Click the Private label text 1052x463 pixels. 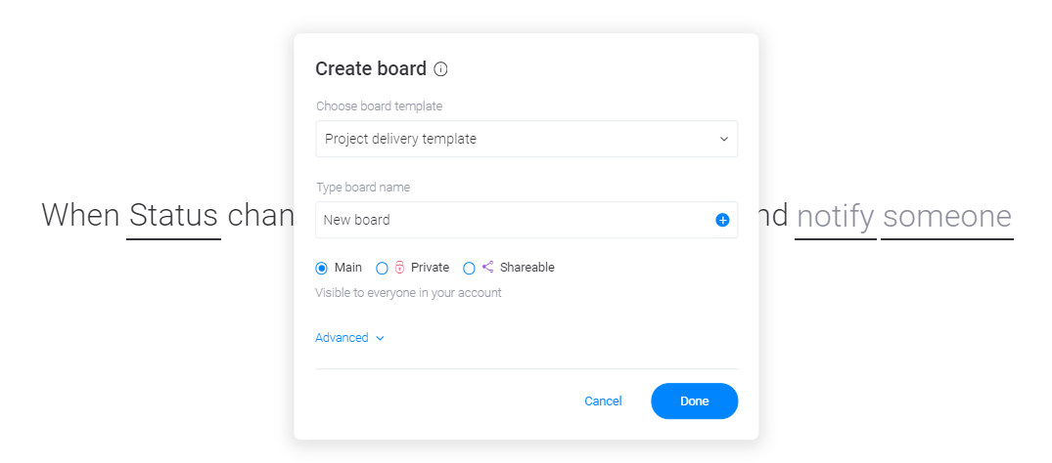coord(430,268)
